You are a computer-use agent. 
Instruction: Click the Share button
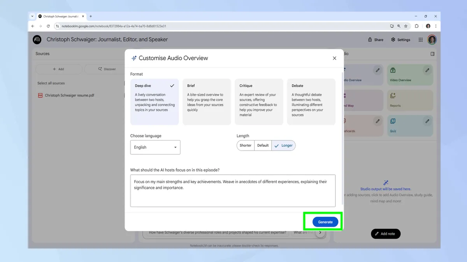376,40
